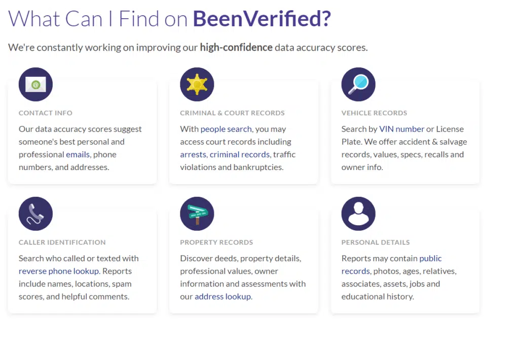519x338 pixels.
Task: Click the magnifying glass Vehicle Records icon
Action: [x=358, y=85]
